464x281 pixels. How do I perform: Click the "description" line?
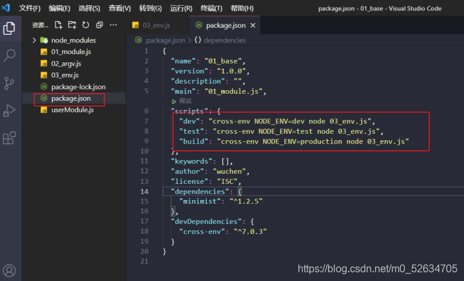(x=208, y=81)
